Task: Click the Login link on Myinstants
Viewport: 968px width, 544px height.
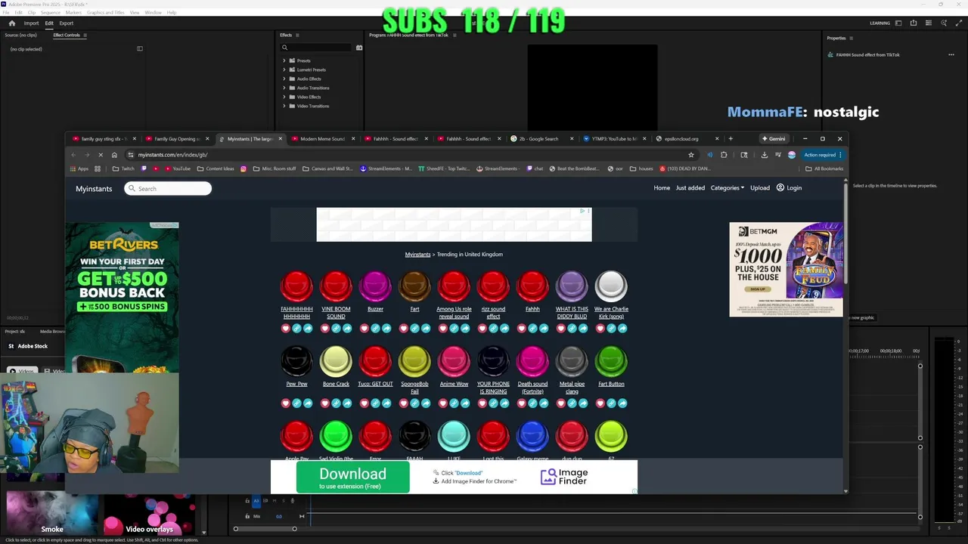Action: coord(789,188)
